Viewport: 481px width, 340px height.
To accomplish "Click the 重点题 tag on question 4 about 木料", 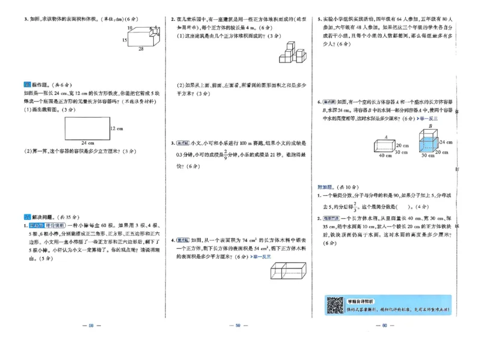I will [x=183, y=240].
